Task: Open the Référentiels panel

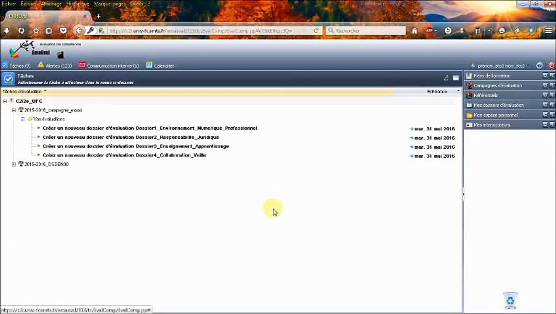Action: [x=486, y=95]
